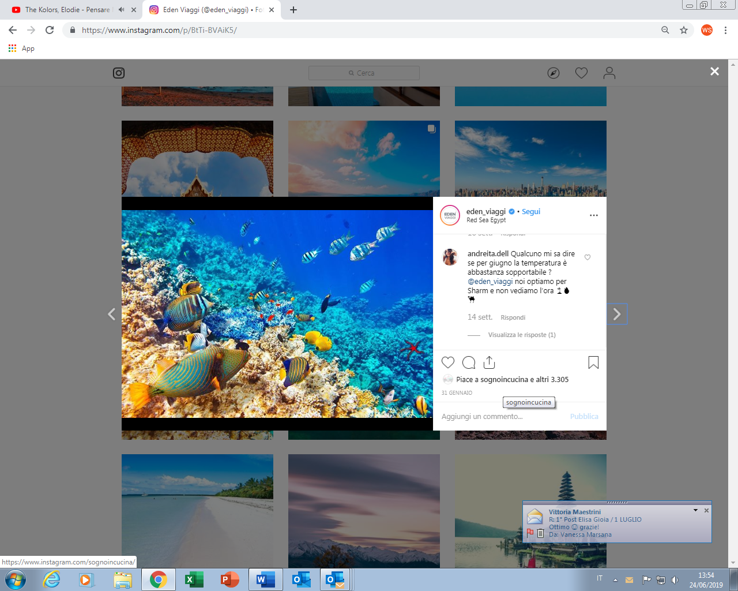Open the sandy beach thumbnail post
This screenshot has width=738, height=591.
tap(197, 511)
